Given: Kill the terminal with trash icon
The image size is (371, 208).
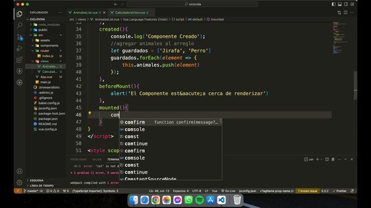Looking at the screenshot, I should point(333,159).
